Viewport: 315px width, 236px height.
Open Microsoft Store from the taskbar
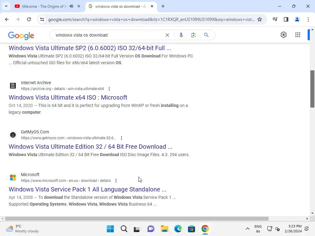tap(191, 229)
